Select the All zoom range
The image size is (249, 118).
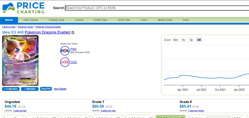pyautogui.click(x=199, y=40)
